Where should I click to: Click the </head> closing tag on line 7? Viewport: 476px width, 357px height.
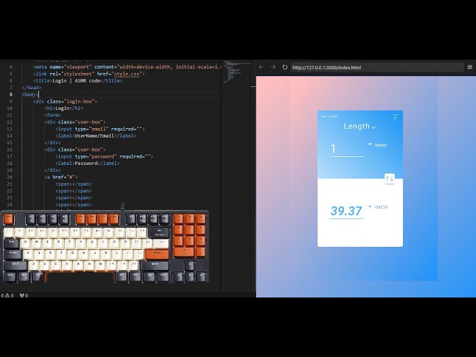pos(31,88)
